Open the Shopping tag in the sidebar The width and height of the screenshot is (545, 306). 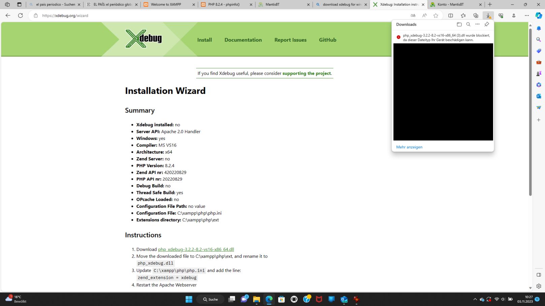pyautogui.click(x=539, y=51)
